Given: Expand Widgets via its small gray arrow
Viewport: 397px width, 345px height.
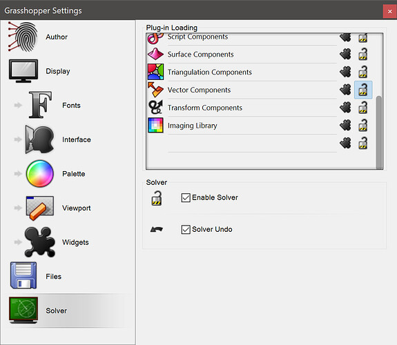Looking at the screenshot, I should 18,242.
